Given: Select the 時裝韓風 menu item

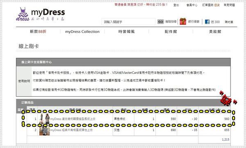Looking at the screenshot, I should (126, 32).
